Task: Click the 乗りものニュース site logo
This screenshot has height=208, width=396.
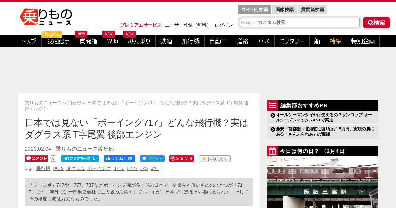Action: [46, 17]
